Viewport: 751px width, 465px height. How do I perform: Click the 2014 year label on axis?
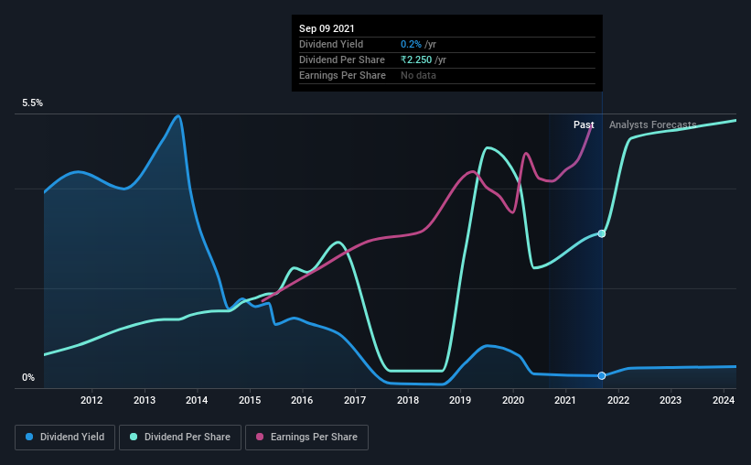pos(197,400)
